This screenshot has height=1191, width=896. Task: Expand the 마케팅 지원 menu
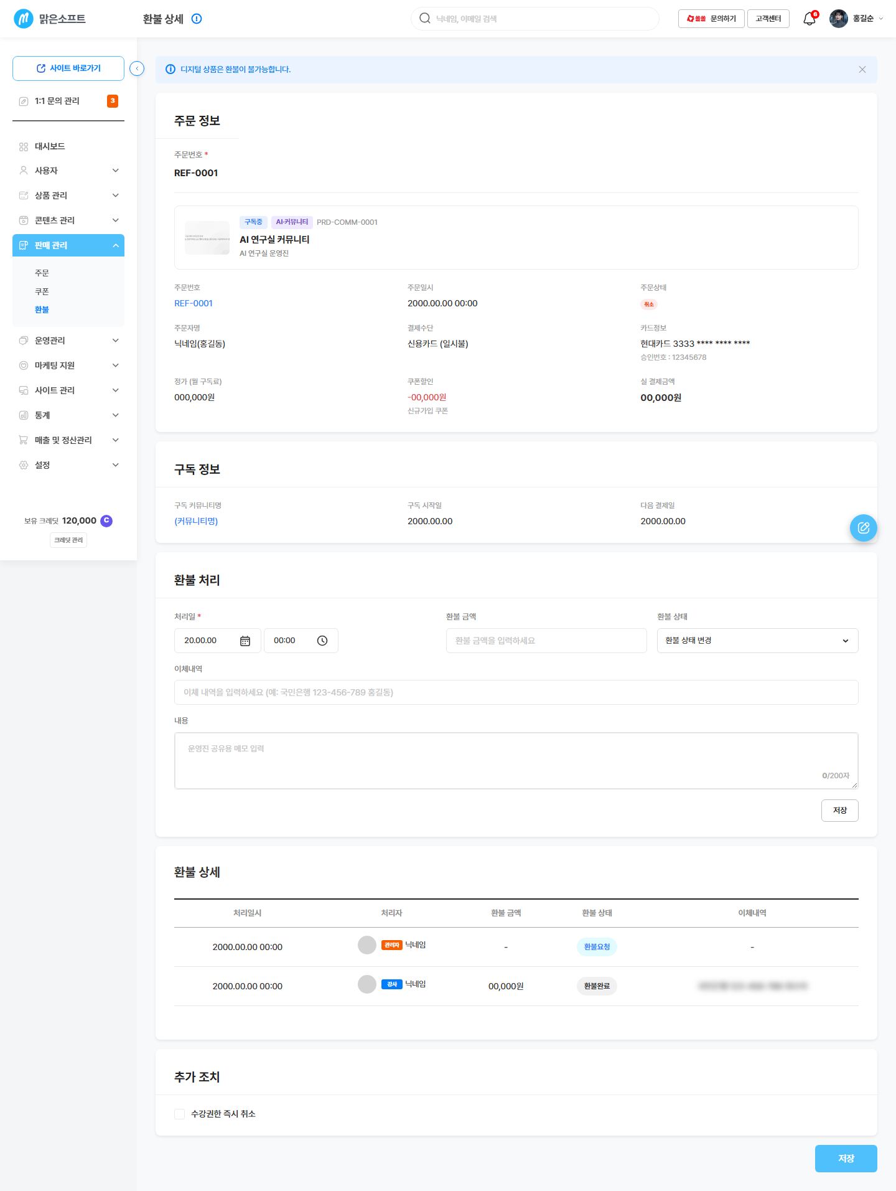(x=68, y=365)
